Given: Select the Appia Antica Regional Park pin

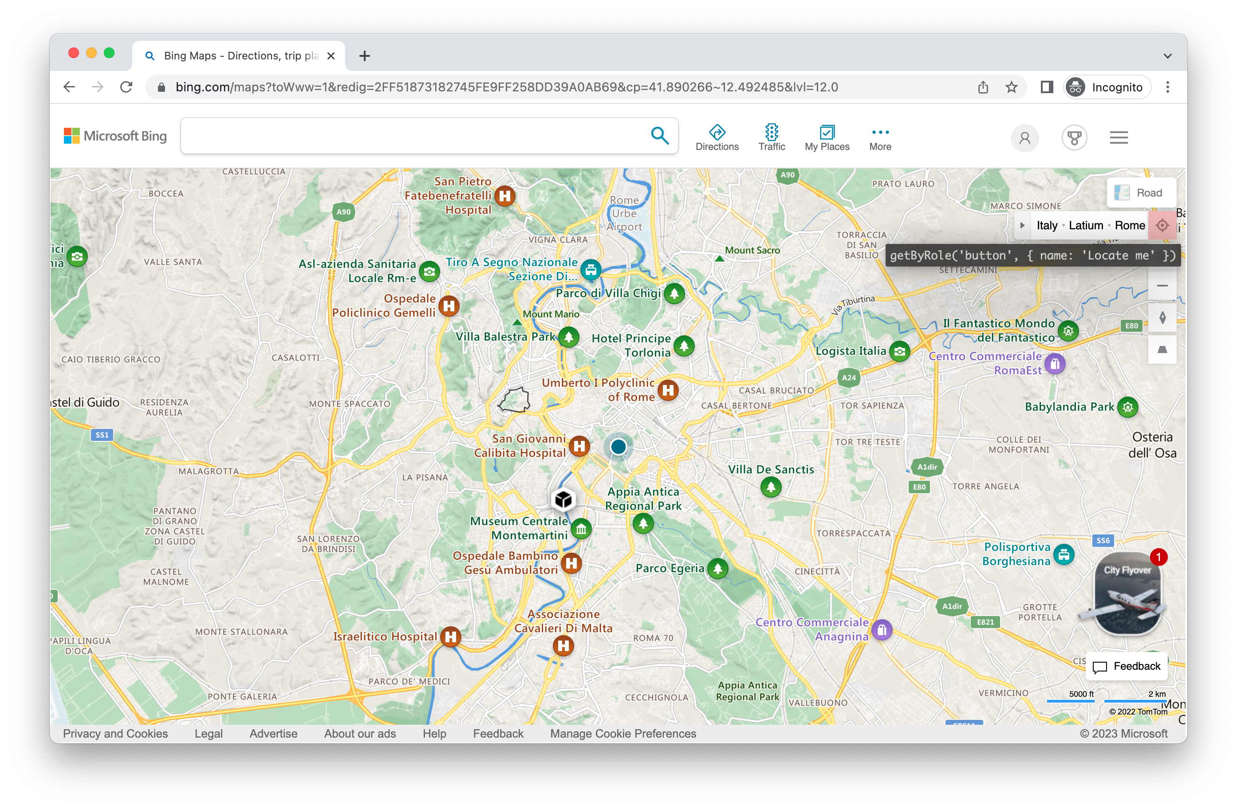Looking at the screenshot, I should point(643,523).
